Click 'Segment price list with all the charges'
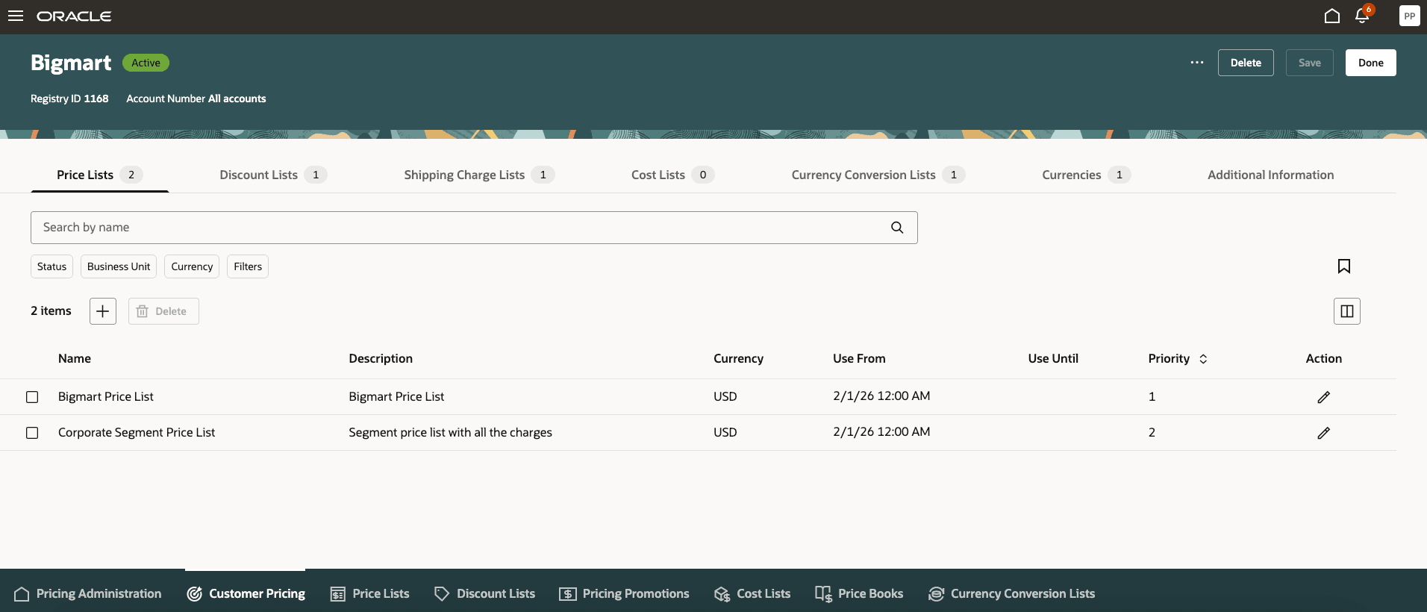The width and height of the screenshot is (1427, 612). (450, 433)
